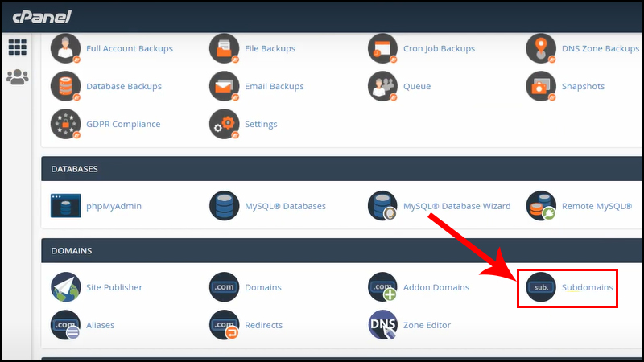Viewport: 644px width, 362px height.
Task: Open the phpMyAdmin link
Action: pyautogui.click(x=114, y=206)
